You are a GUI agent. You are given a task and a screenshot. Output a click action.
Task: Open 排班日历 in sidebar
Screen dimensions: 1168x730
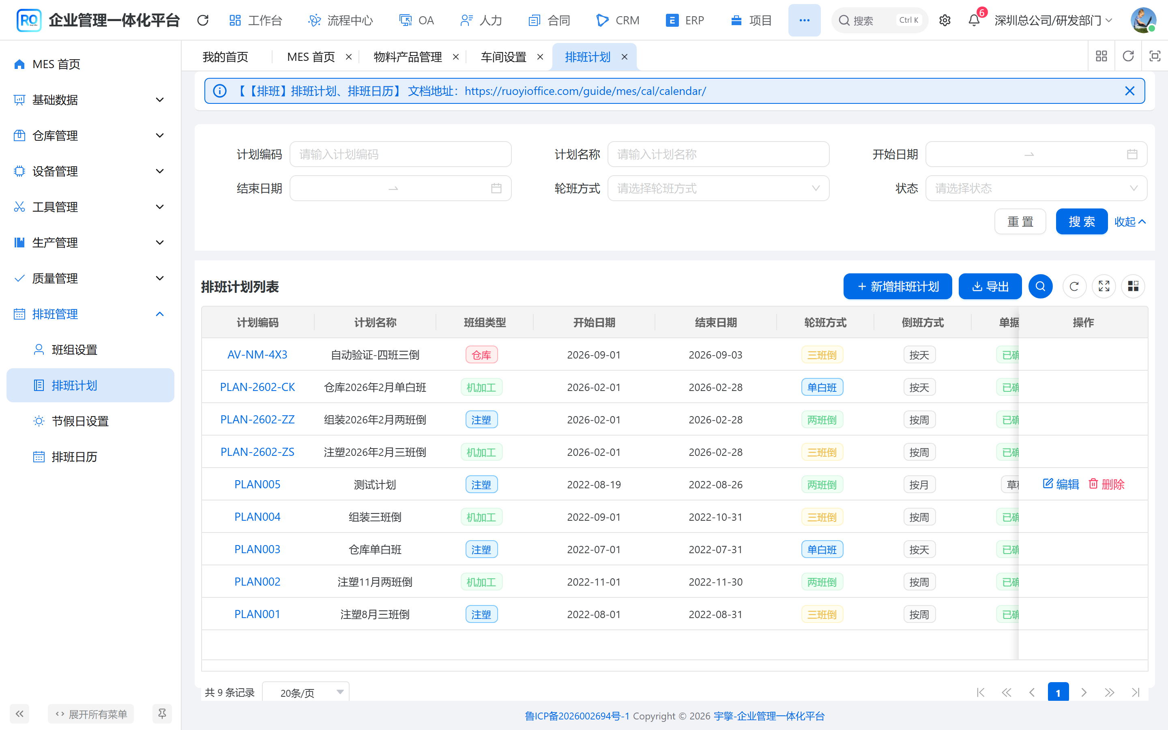pyautogui.click(x=90, y=457)
